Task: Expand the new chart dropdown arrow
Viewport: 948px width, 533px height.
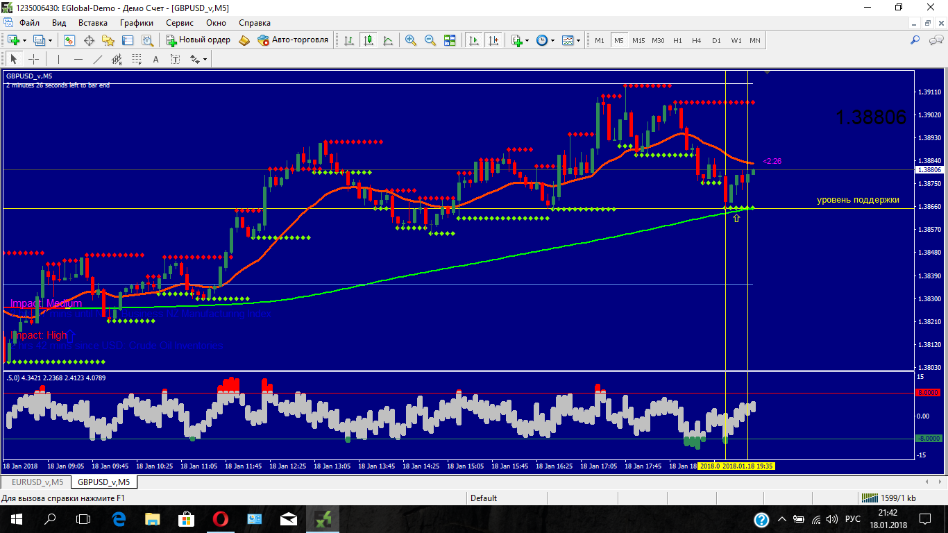Action: 24,40
